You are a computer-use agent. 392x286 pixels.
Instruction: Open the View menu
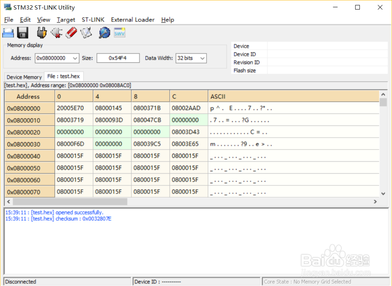(x=44, y=20)
